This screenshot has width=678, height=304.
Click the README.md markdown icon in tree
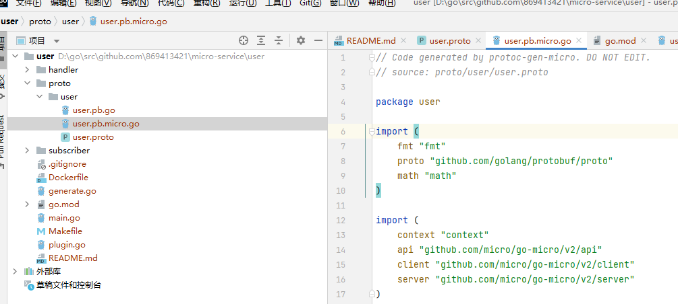coord(41,258)
